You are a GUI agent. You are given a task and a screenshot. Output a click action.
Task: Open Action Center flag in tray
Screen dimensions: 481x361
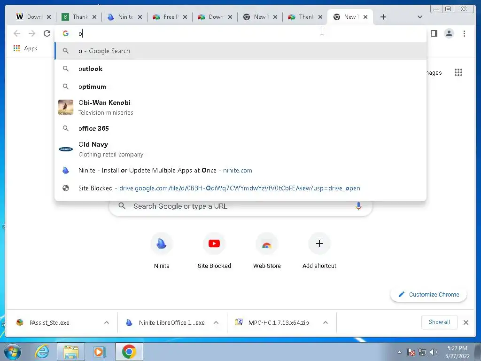click(x=411, y=352)
